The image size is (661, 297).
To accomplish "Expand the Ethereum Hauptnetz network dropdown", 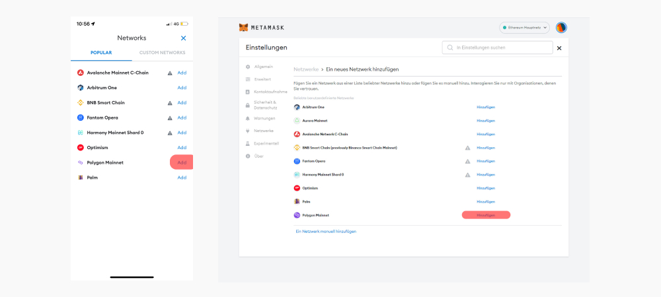I will tap(525, 28).
